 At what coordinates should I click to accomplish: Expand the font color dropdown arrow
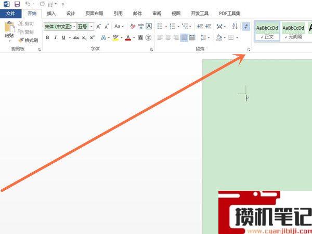point(134,37)
